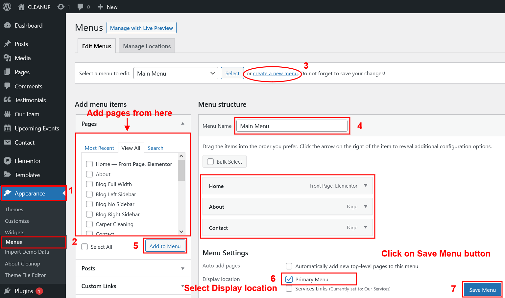Image resolution: width=505 pixels, height=298 pixels.
Task: Enable the Bulk Select checkbox
Action: [210, 162]
